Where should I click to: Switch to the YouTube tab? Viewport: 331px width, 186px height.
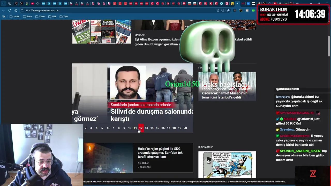click(x=32, y=3)
